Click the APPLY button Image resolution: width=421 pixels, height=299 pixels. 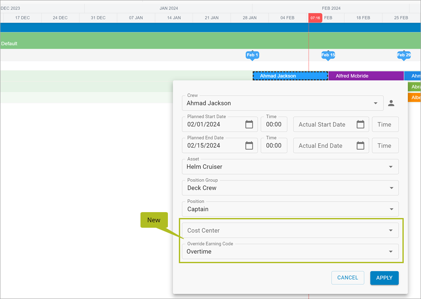384,278
